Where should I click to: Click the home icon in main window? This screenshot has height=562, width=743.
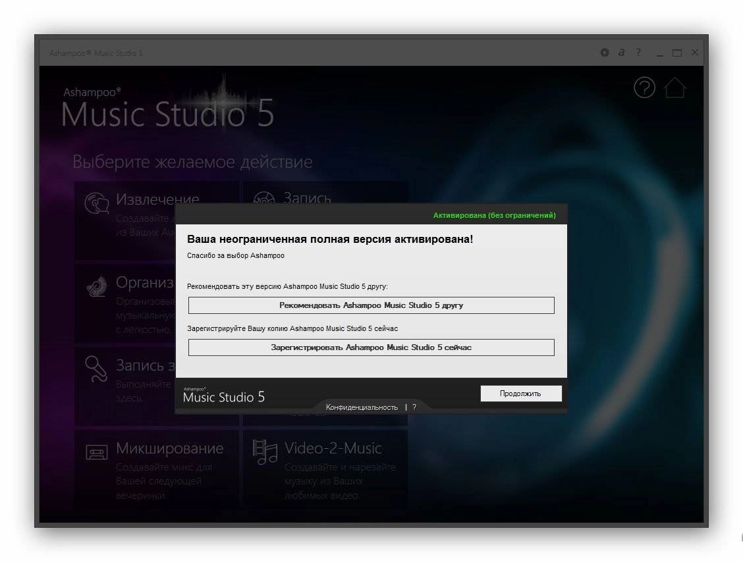pyautogui.click(x=674, y=88)
